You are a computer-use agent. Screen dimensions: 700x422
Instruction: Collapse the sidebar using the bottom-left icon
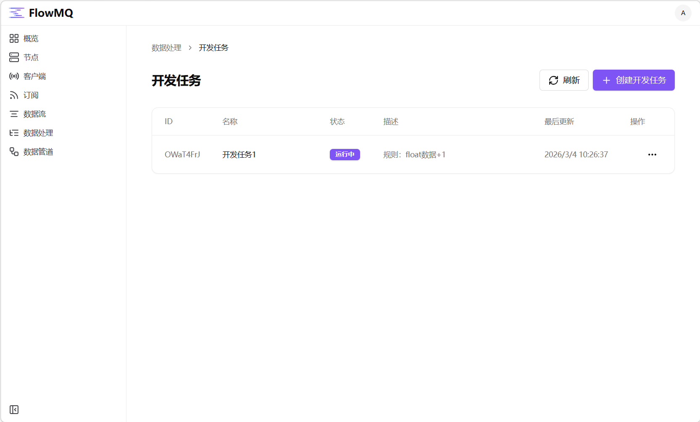(14, 410)
